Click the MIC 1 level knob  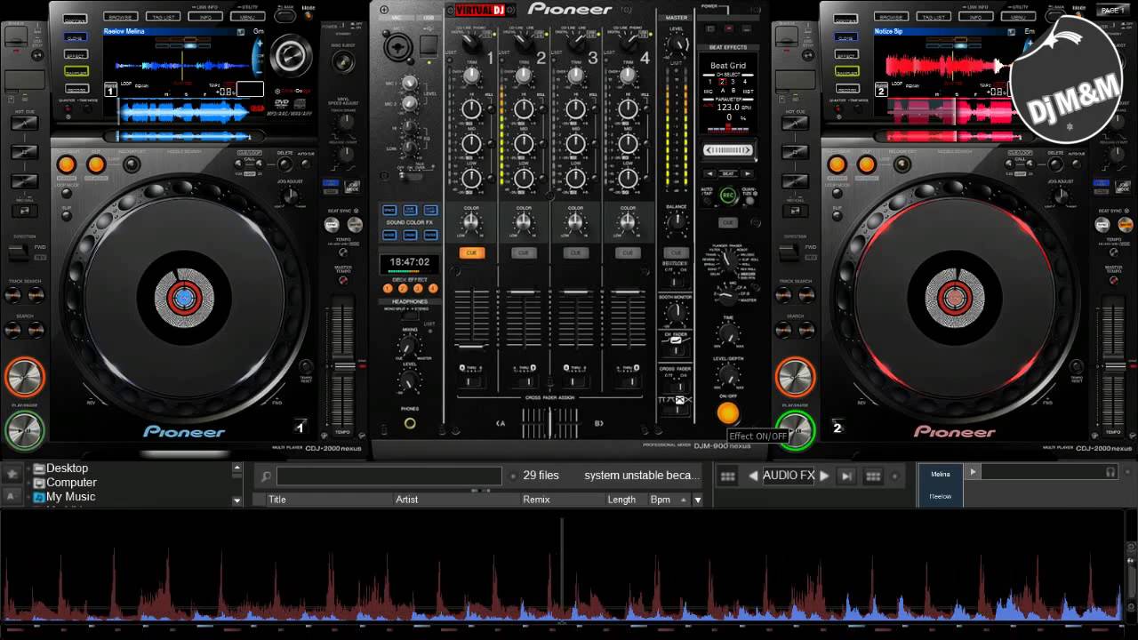coord(409,83)
